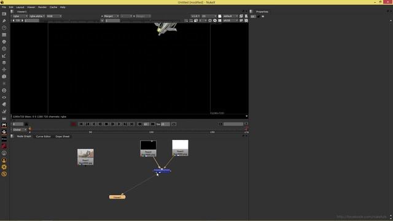Open the red plugin icon in left toolbar

click(x=4, y=146)
